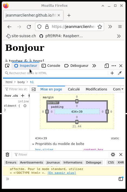This screenshot has width=127, height=192.
Task: Open the site-suisse.ch bookmark
Action: tap(21, 36)
